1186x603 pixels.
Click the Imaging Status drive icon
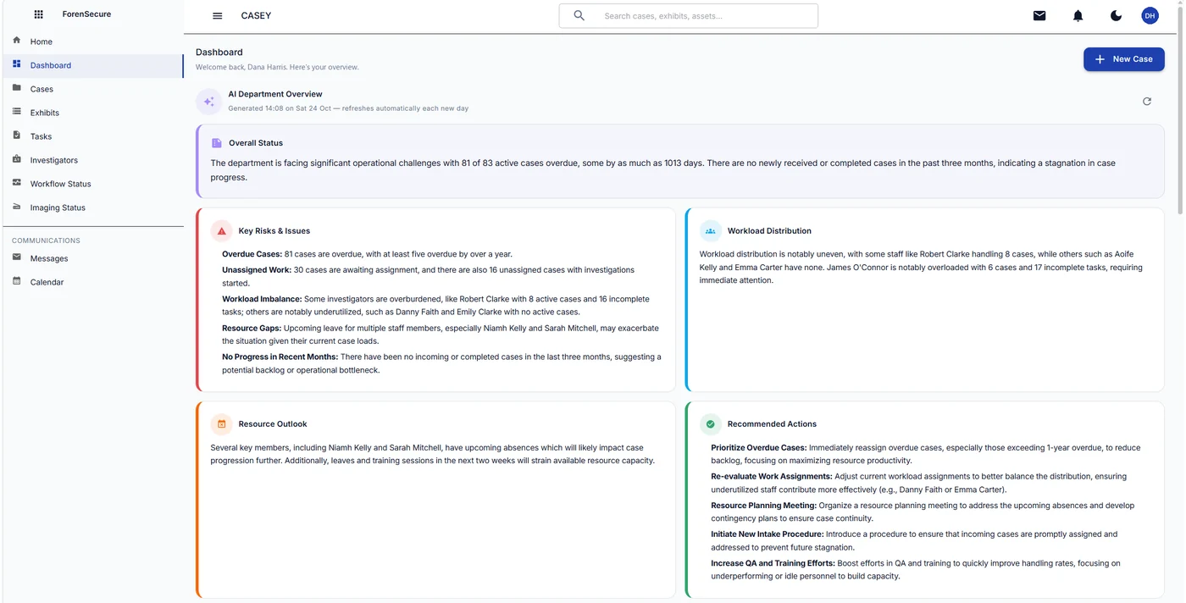(17, 207)
